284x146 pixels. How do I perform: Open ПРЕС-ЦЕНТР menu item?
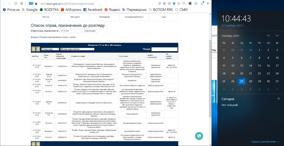pyautogui.click(x=75, y=17)
